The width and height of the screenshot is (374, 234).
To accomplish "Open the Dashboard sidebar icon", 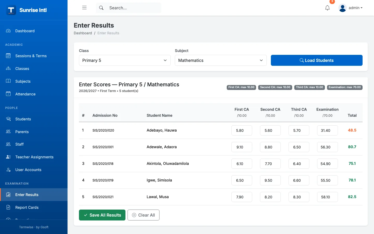I will [x=8, y=31].
